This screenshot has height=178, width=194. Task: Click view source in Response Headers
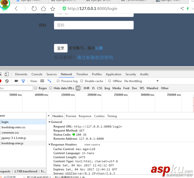coord(92,145)
